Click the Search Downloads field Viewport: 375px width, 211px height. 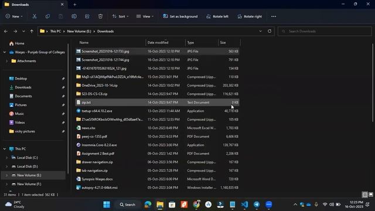(325, 31)
